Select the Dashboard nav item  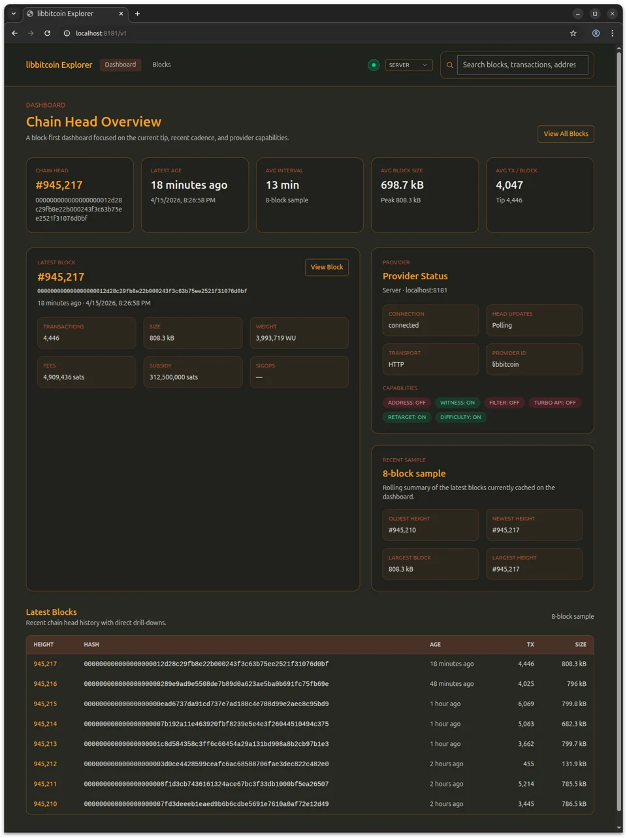(121, 65)
